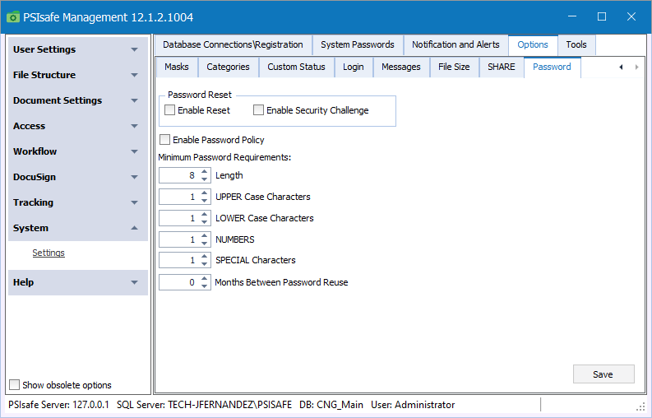Switch to System Passwords tab
This screenshot has height=418, width=652.
pos(358,44)
